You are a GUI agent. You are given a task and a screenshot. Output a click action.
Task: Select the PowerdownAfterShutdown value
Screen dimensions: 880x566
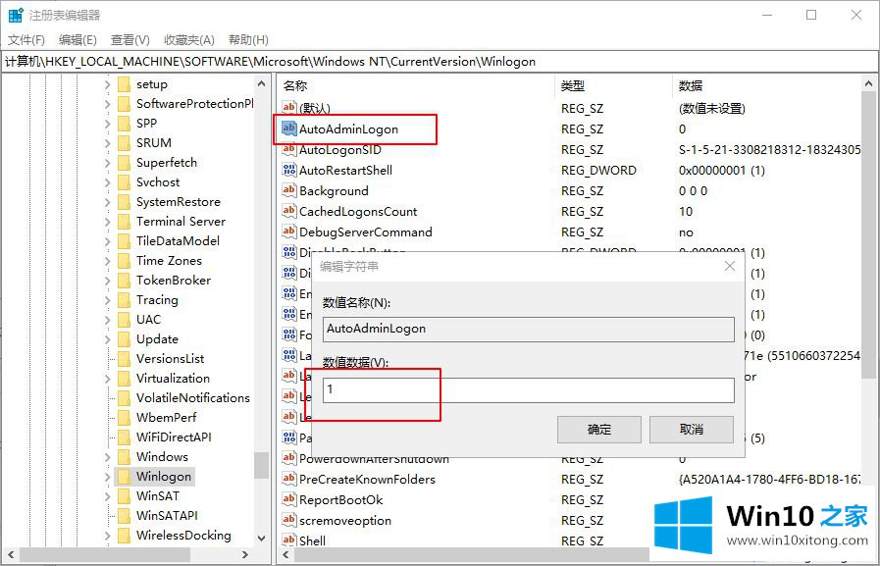tap(374, 459)
